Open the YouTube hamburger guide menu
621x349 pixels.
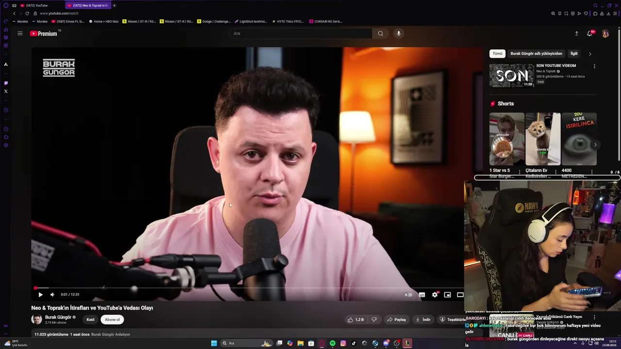20,33
